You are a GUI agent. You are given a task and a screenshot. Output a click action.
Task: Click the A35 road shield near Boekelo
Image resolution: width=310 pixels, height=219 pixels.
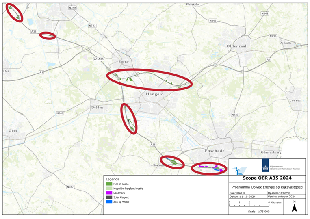coord(153,144)
